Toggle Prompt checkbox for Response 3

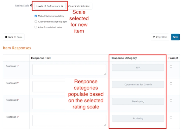171,100
